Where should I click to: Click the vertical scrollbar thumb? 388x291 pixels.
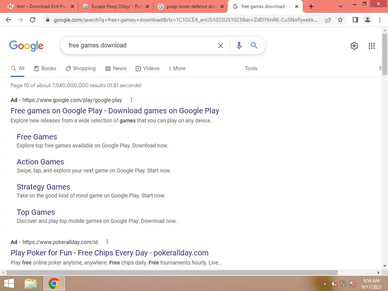click(x=385, y=54)
